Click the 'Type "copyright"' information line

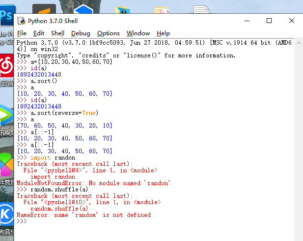(126, 55)
